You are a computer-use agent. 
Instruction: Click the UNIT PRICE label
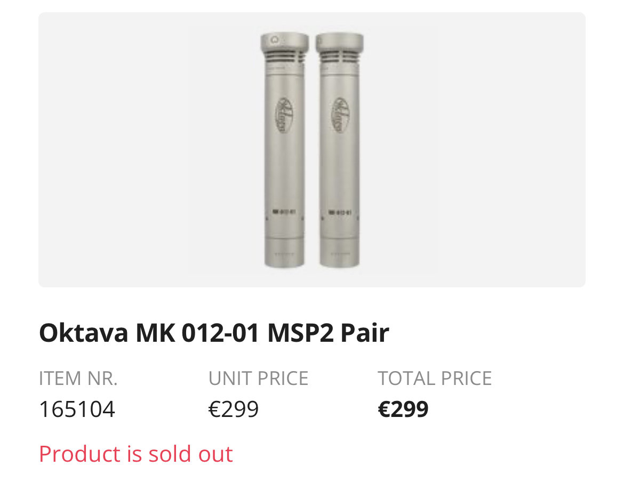click(258, 378)
